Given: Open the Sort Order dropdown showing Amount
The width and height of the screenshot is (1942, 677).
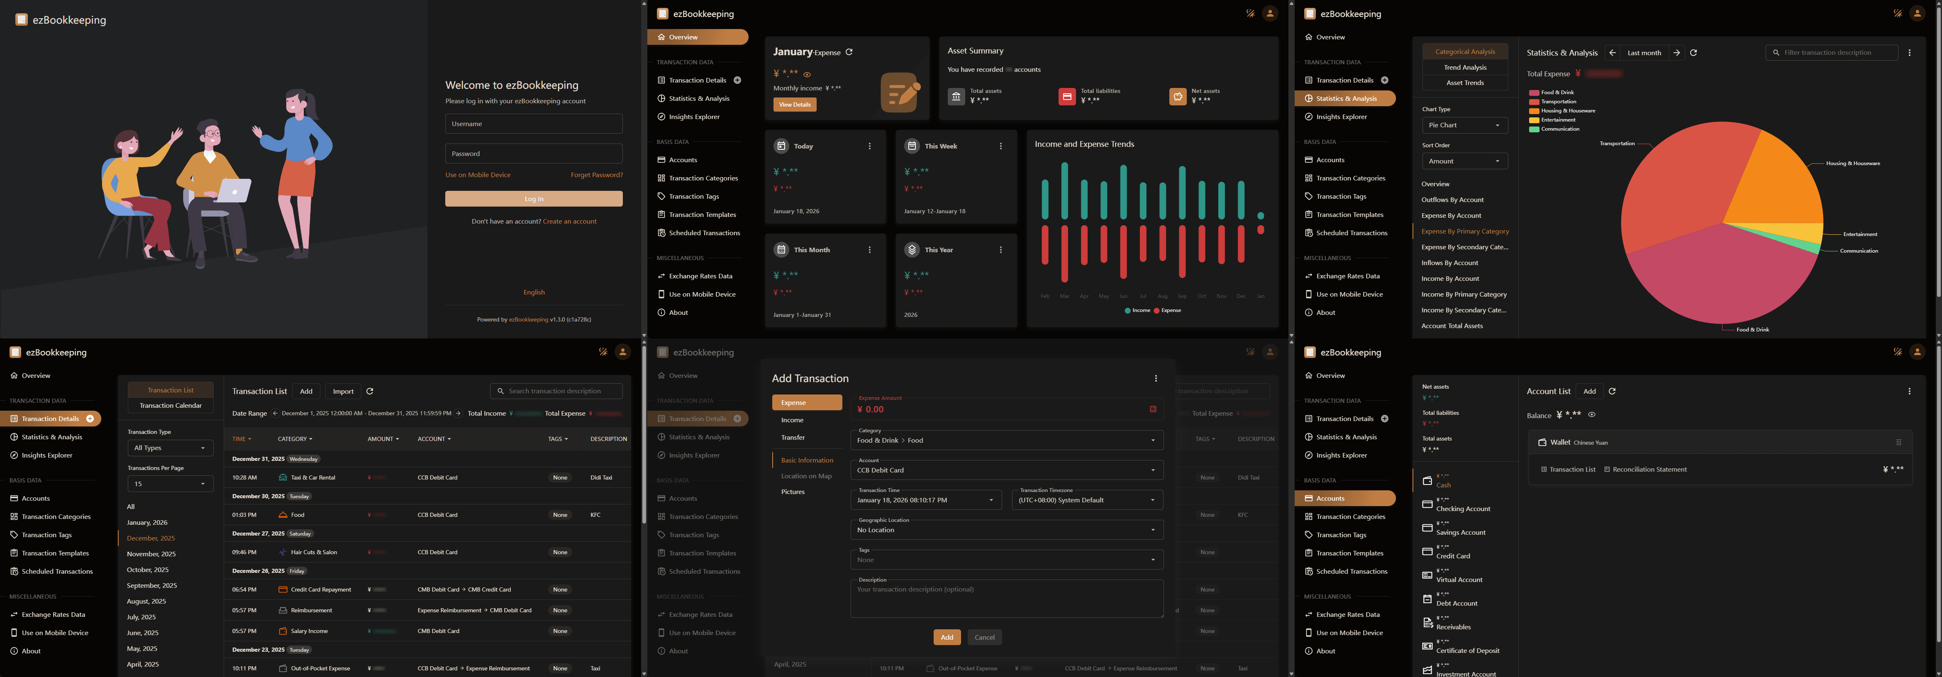Looking at the screenshot, I should point(1465,161).
